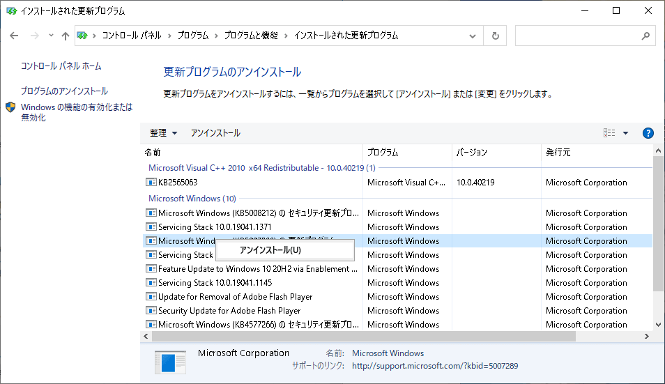665x384 pixels.
Task: Sort by 発行元 column header
Action: tap(597, 153)
